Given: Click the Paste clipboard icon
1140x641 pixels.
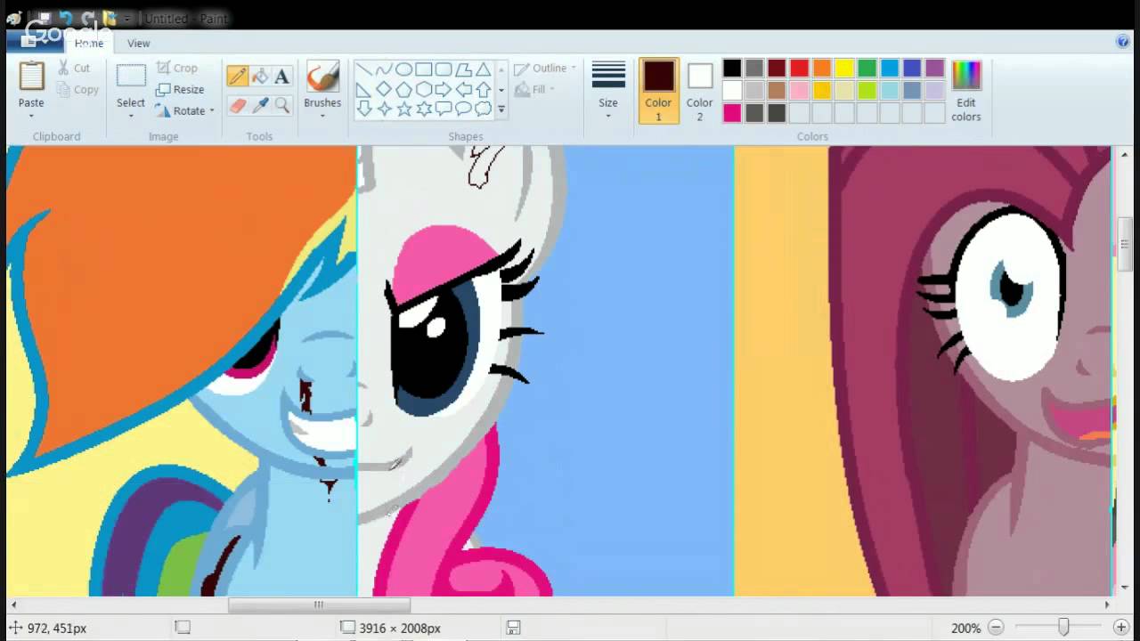Looking at the screenshot, I should [x=31, y=77].
